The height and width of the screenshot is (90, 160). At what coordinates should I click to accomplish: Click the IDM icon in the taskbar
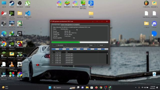[x=110, y=87]
